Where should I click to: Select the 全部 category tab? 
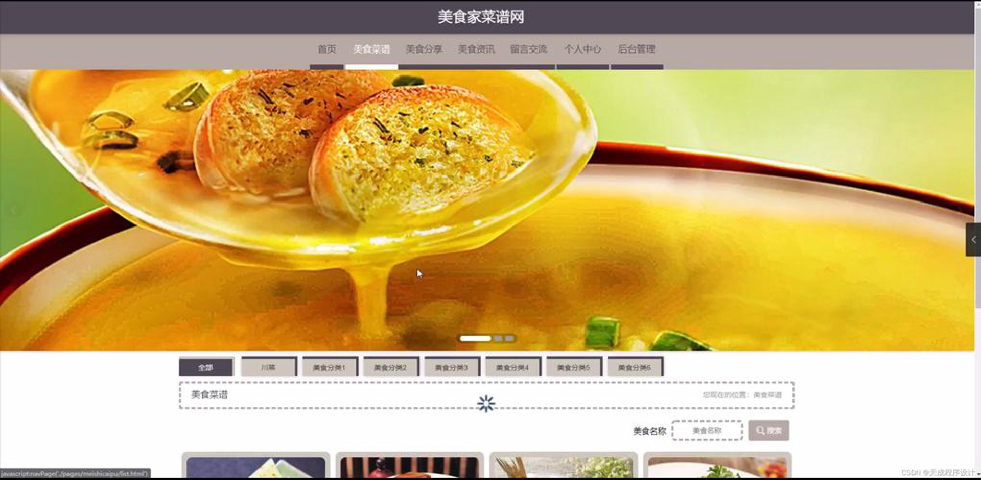(x=206, y=367)
